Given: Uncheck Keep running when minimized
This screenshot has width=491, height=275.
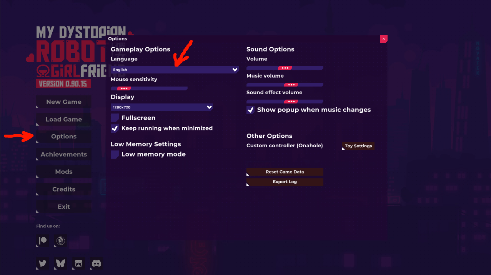Looking at the screenshot, I should click(x=115, y=128).
